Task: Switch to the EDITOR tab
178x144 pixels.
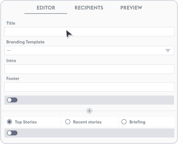Action: pos(46,8)
